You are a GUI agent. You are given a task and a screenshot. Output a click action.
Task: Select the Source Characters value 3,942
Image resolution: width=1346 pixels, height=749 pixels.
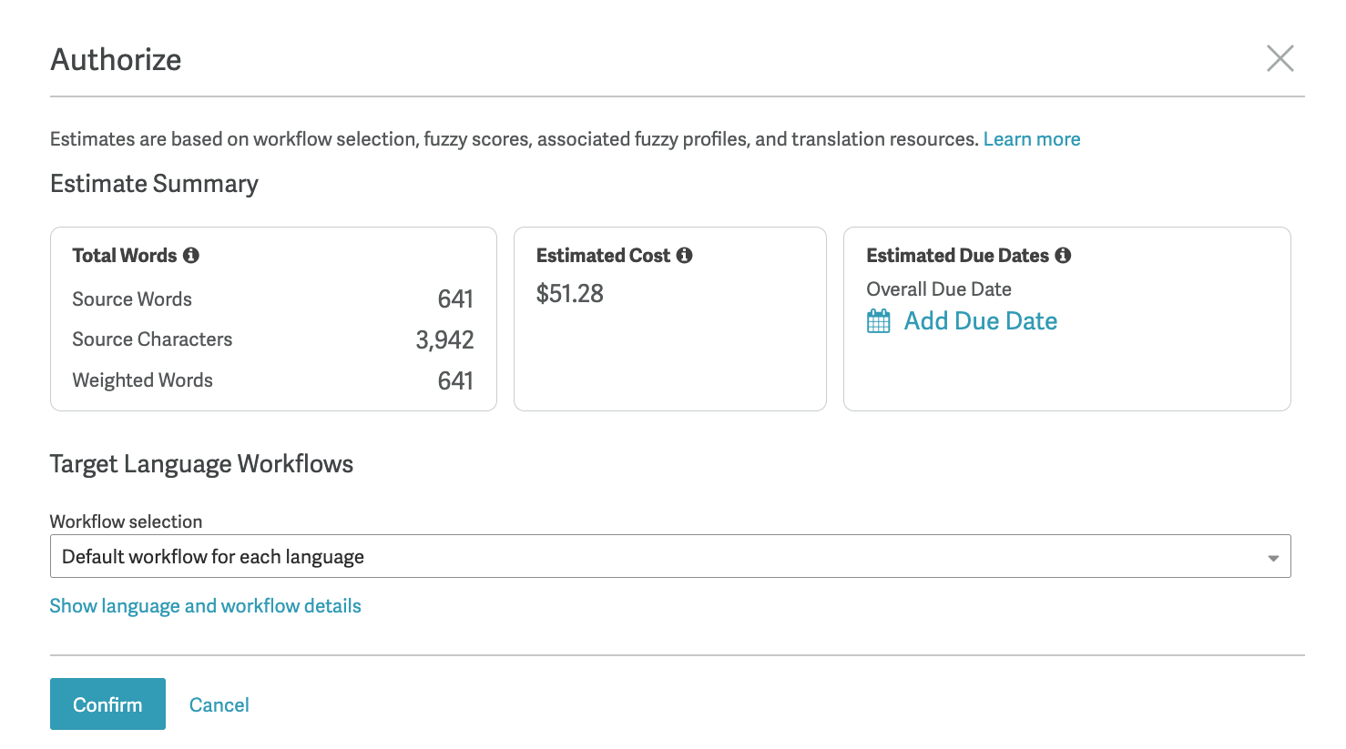444,340
